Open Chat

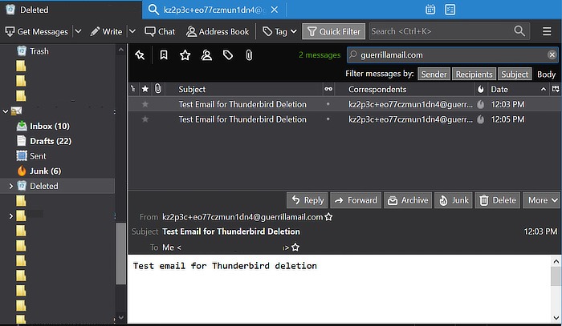coord(160,31)
